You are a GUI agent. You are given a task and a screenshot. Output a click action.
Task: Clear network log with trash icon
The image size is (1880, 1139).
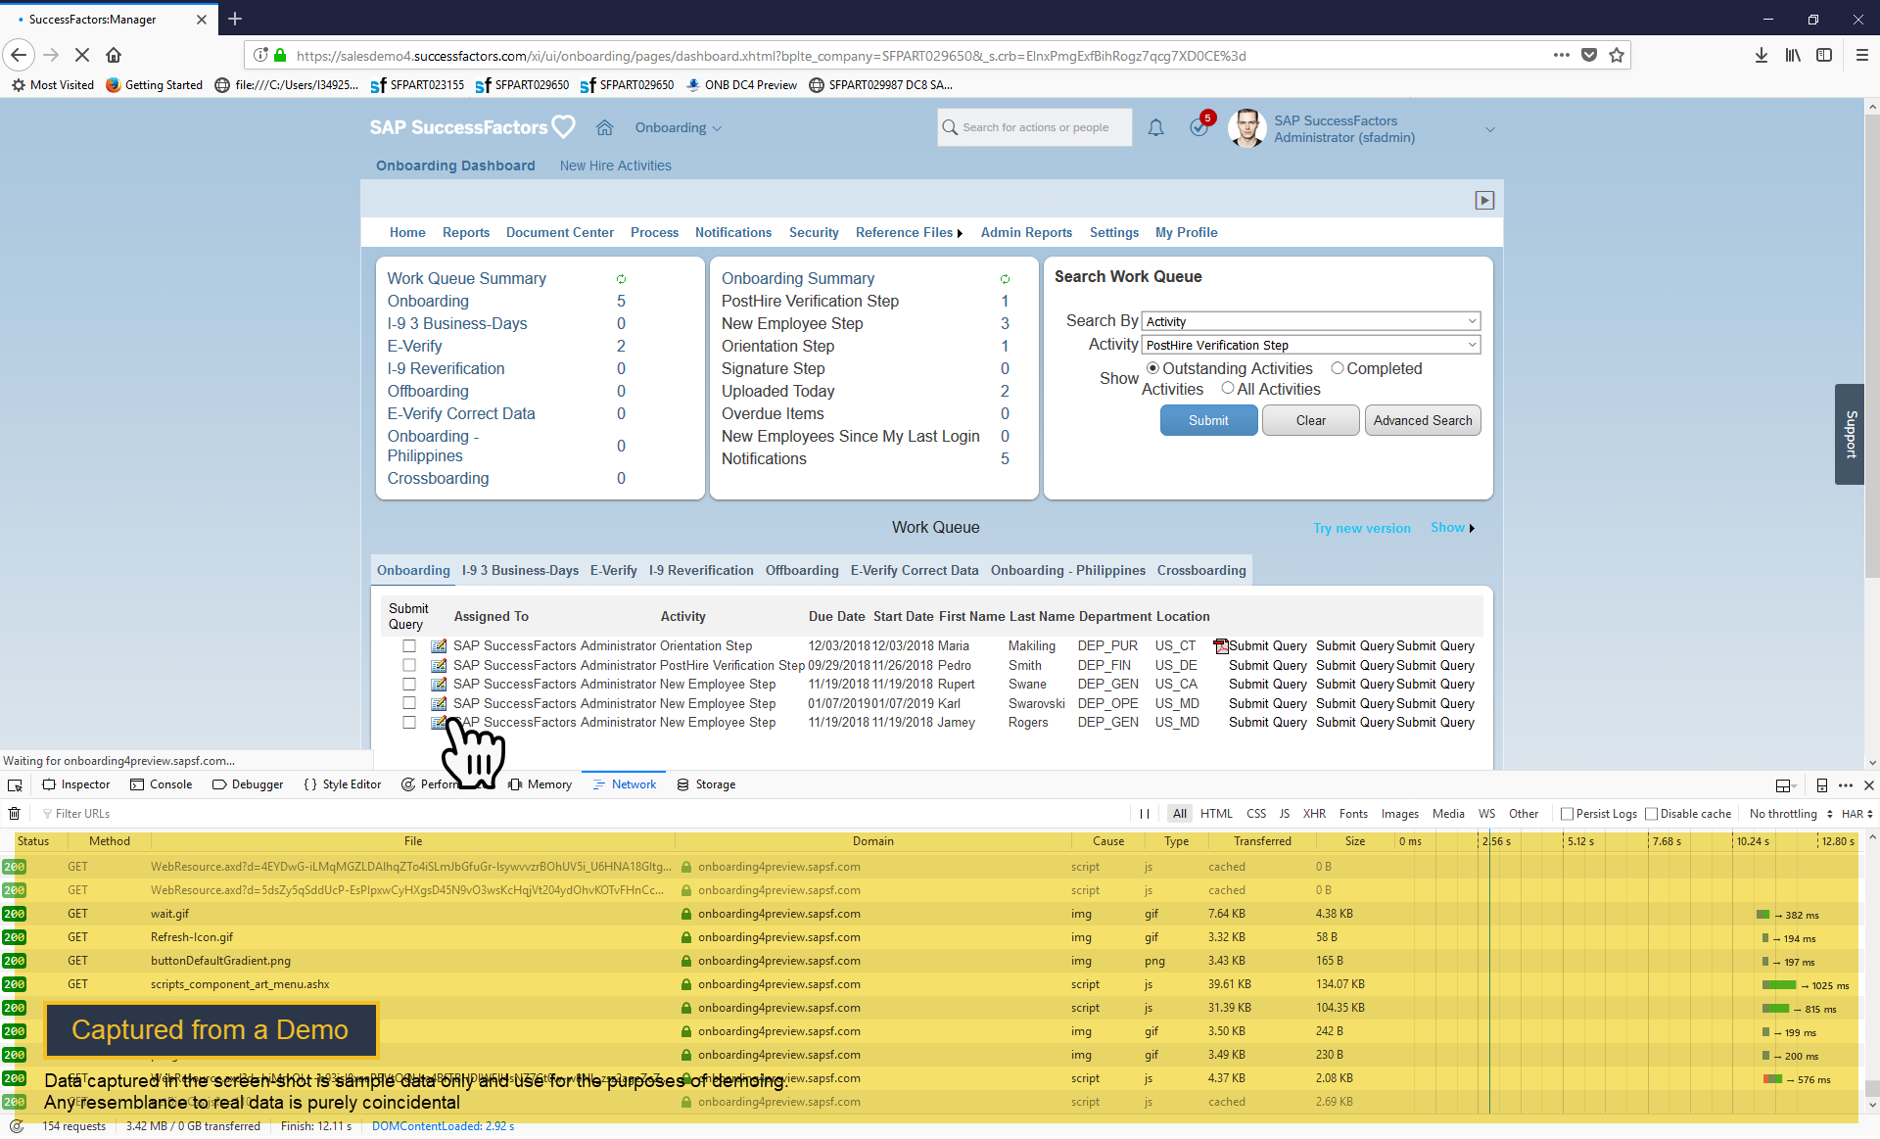[x=15, y=814]
